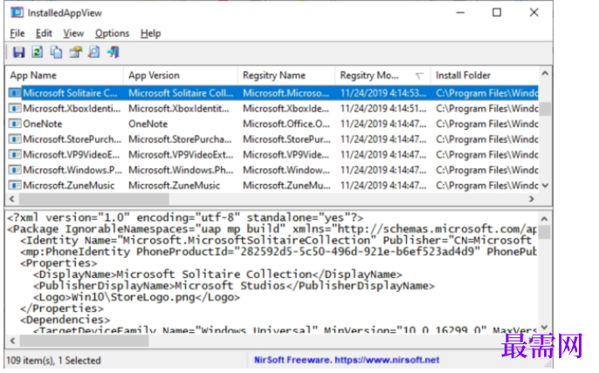
Task: Click the Microsoft.VP9VideoExt... version cell
Action: click(181, 154)
